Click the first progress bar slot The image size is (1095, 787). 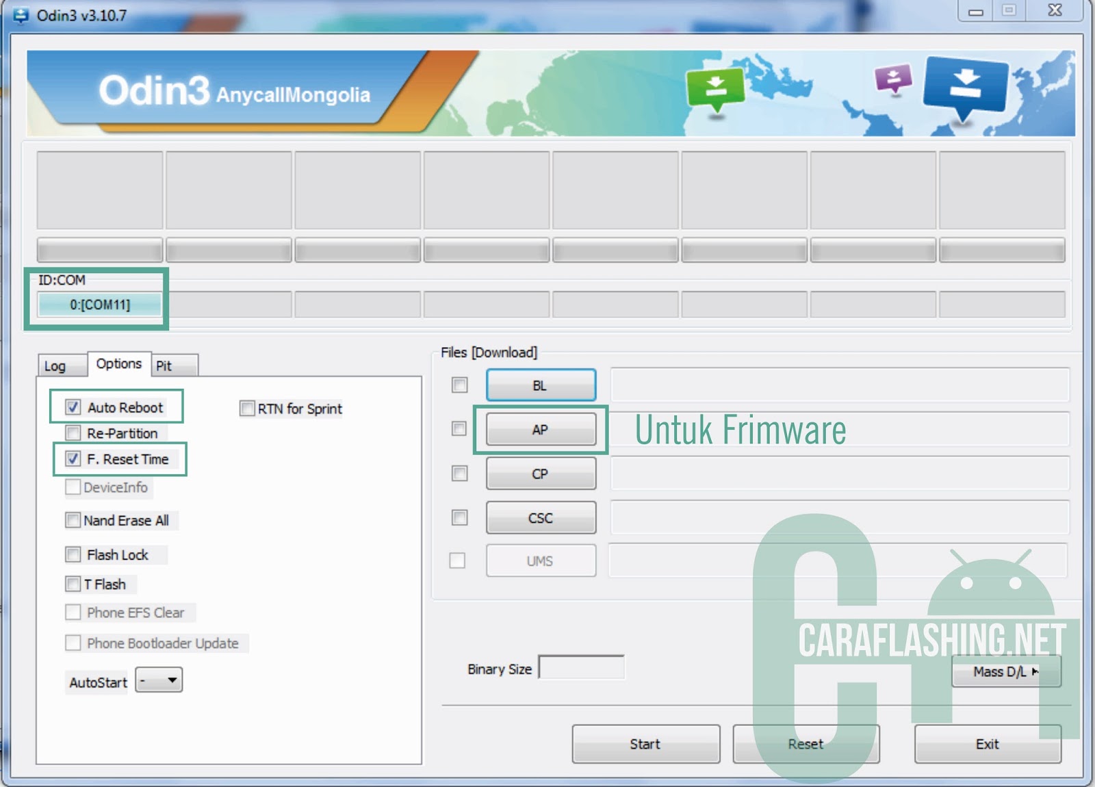point(100,250)
